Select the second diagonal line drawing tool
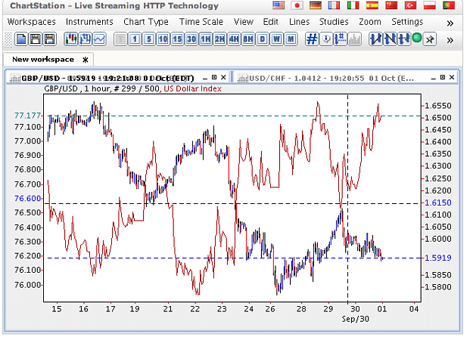Image resolution: width=473 pixels, height=340 pixels. [390, 39]
